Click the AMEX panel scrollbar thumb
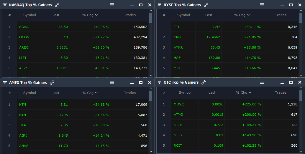Viewport: 305px width, 154px height. pos(151,96)
